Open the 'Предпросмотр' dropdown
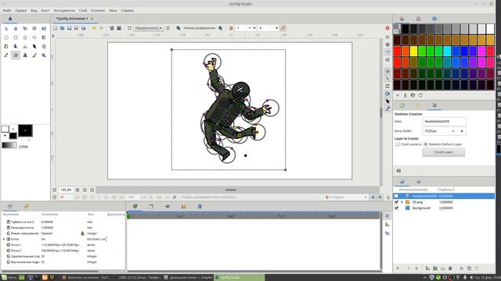This screenshot has height=281, width=501. point(148,28)
